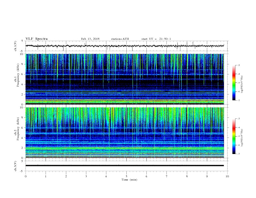The image size is (256, 198).
Task: Click the ch.1 spectrogram color bar
Action: click(234, 83)
